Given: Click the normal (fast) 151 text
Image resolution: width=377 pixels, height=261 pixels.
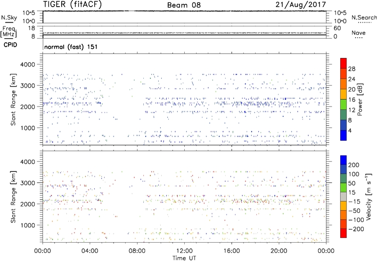Looking at the screenshot, I should (x=71, y=47).
